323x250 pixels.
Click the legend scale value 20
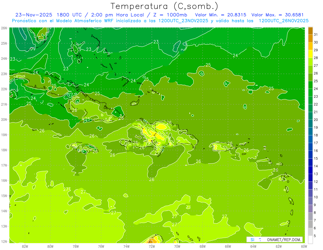coord(316,120)
